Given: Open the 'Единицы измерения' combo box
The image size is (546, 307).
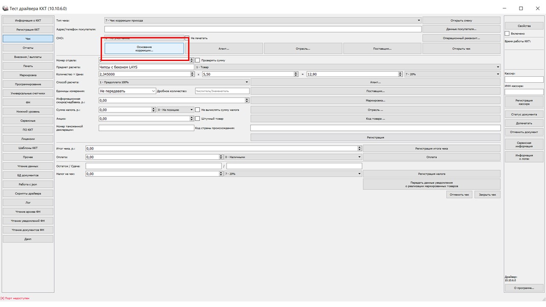Looking at the screenshot, I should pyautogui.click(x=128, y=91).
